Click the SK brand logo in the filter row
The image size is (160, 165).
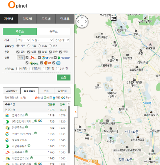(33, 58)
